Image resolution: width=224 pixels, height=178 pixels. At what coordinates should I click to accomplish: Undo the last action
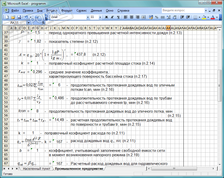click(x=26, y=17)
